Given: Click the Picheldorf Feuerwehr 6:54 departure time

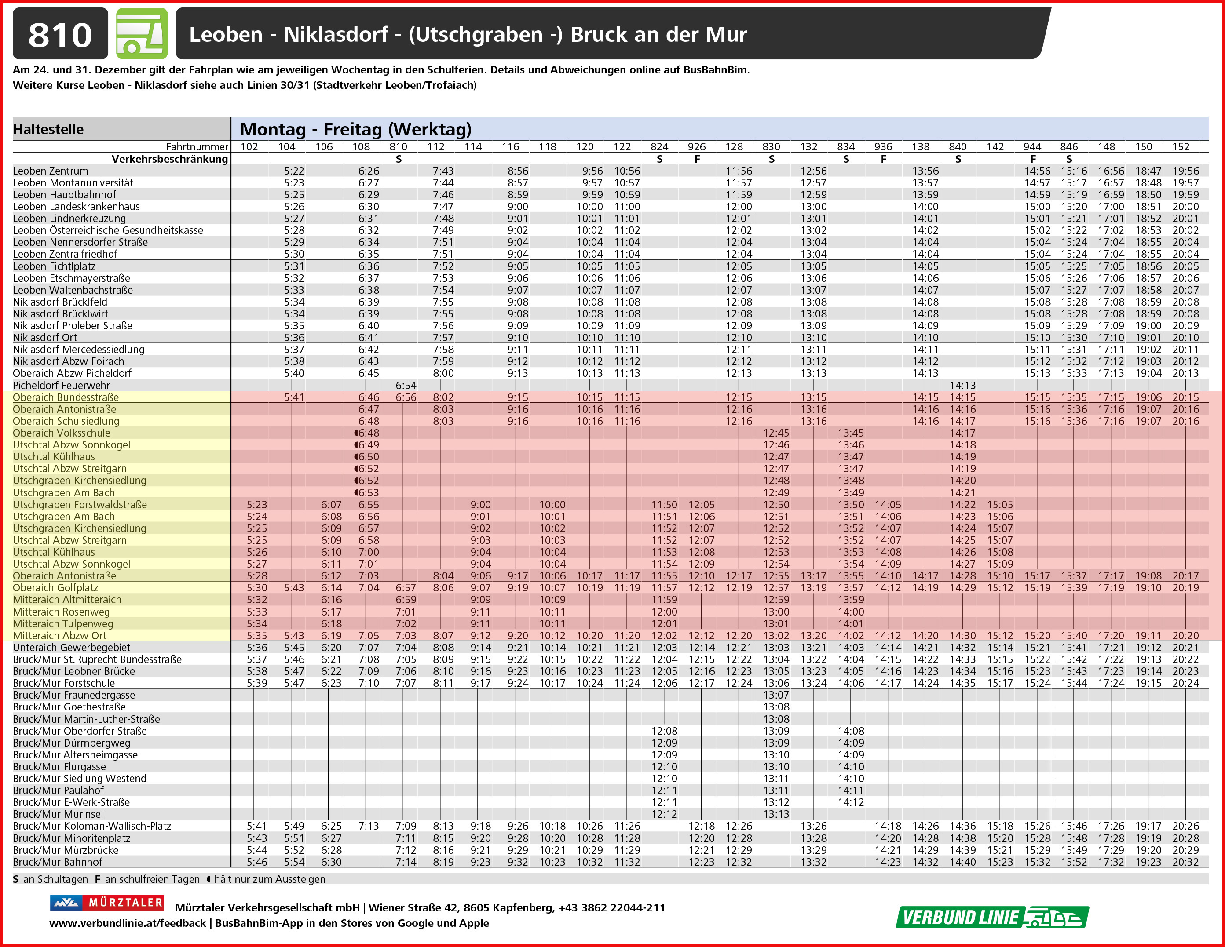Looking at the screenshot, I should click(406, 385).
